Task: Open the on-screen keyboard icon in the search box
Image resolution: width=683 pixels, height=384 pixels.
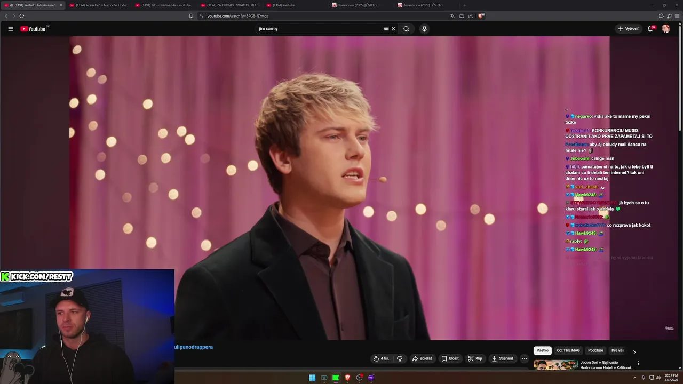Action: tap(386, 29)
